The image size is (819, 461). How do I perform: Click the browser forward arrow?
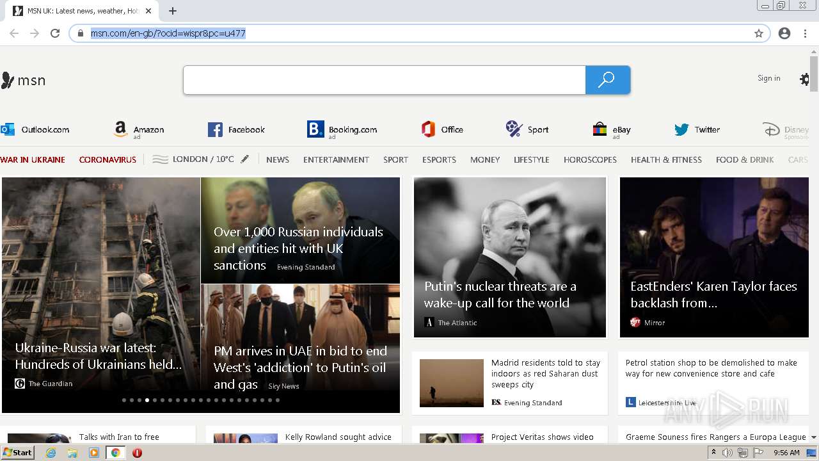point(35,33)
